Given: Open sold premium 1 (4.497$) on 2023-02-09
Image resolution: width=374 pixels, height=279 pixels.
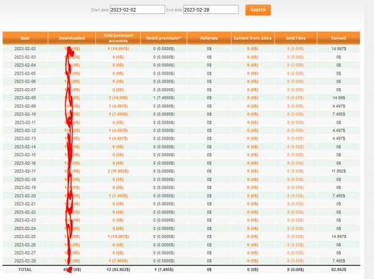Looking at the screenshot, I should click(x=118, y=106).
